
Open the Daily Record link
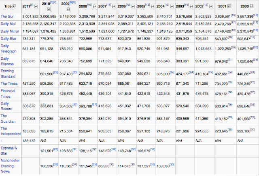coord(6,106)
